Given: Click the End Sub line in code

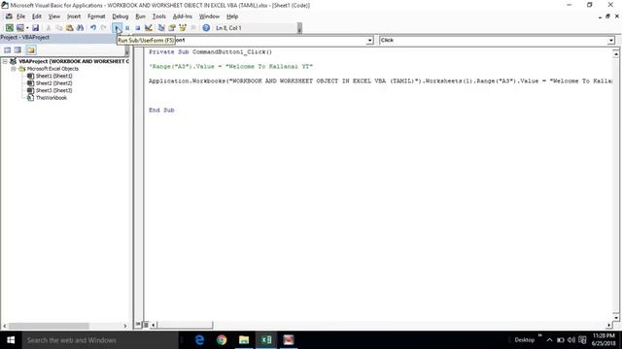Looking at the screenshot, I should point(161,110).
